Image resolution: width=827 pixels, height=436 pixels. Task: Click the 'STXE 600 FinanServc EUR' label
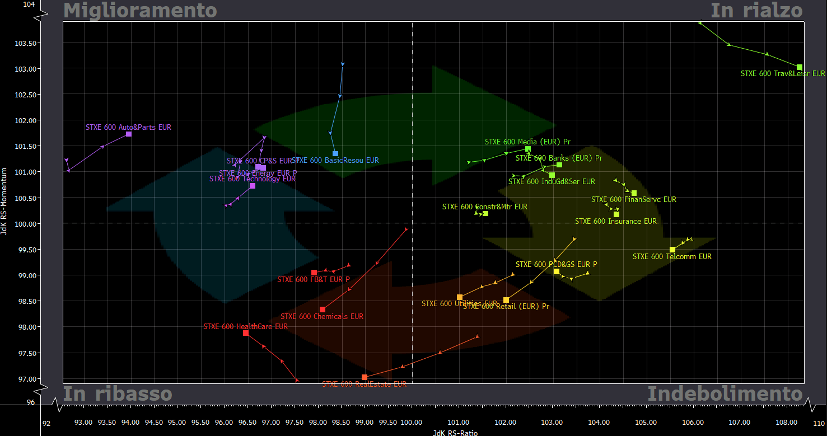634,200
